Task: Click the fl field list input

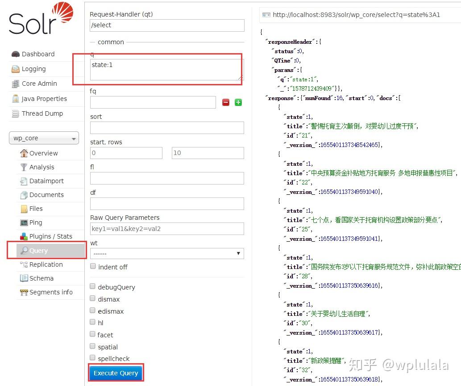Action: pos(167,178)
